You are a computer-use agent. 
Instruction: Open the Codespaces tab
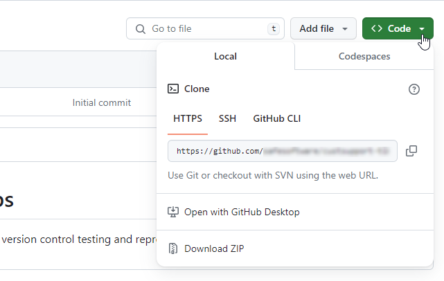364,56
